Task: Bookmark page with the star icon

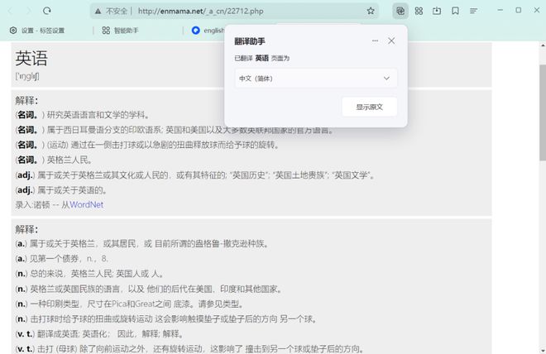Action: coord(371,11)
